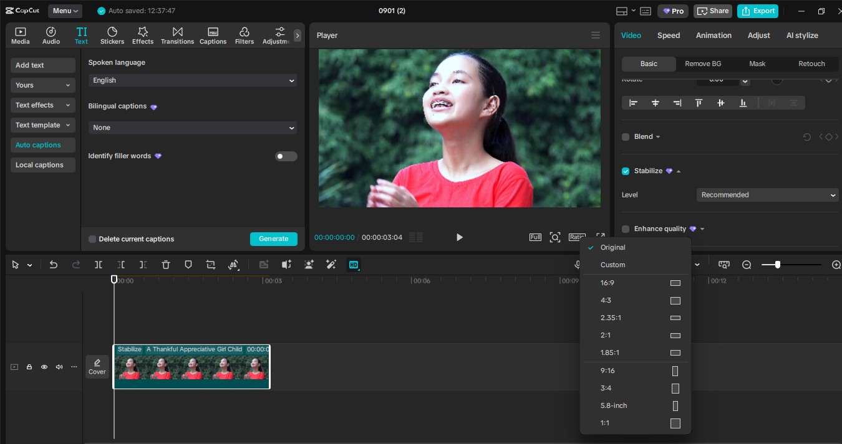Click the Undo arrow in timeline toolbar
The width and height of the screenshot is (842, 444).
54,265
